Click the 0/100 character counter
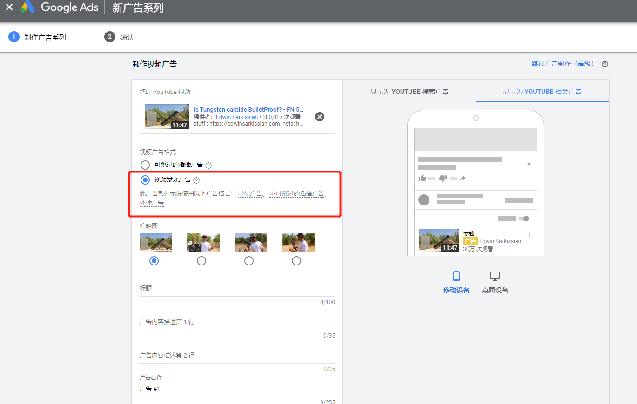Viewport: 637px width, 404px height. coord(328,302)
